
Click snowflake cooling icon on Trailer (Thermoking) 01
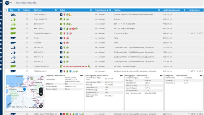pyautogui.click(x=67, y=33)
